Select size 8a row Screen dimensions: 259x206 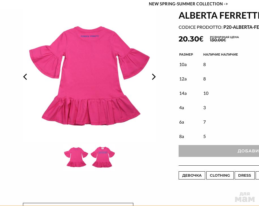click(219, 136)
